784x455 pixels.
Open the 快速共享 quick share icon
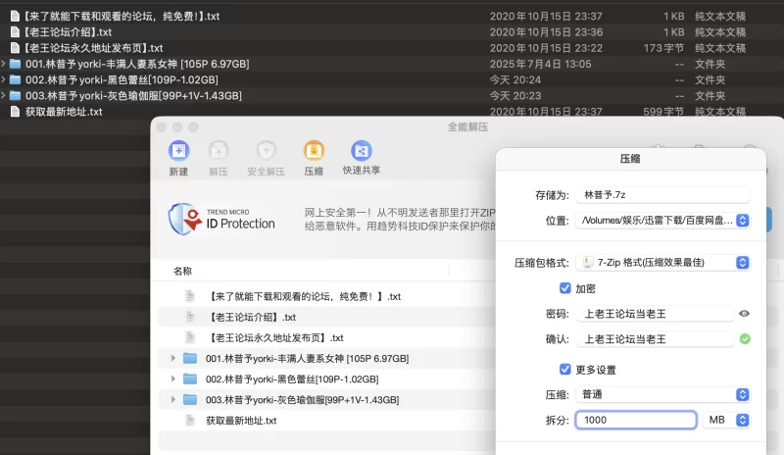(361, 150)
